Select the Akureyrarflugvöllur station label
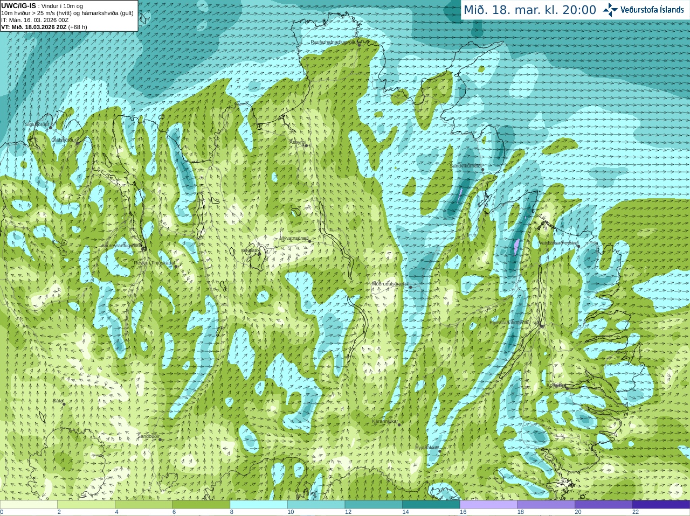 tap(121, 246)
